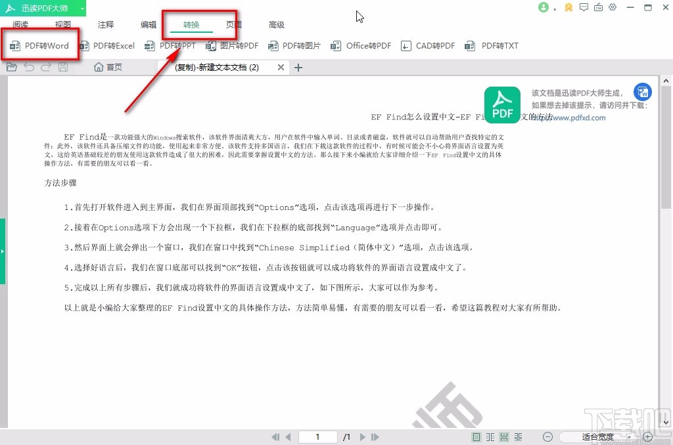
Task: Click the open file folder icon
Action: [12, 67]
